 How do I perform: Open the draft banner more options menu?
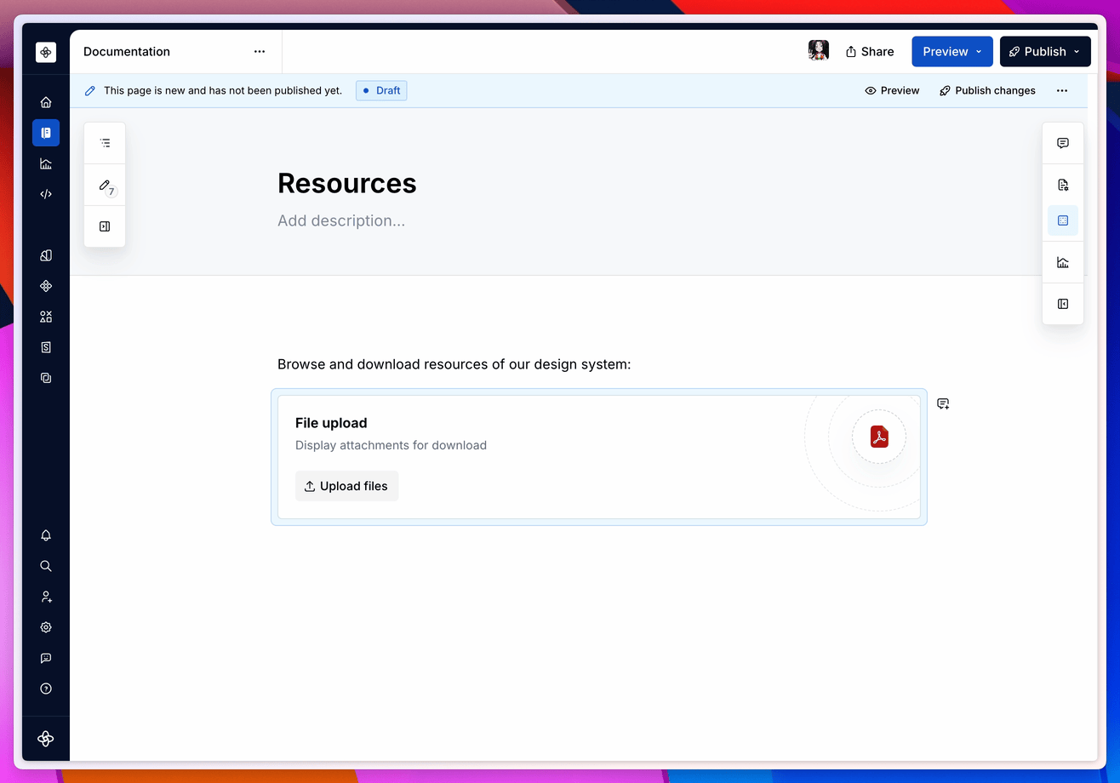1061,90
